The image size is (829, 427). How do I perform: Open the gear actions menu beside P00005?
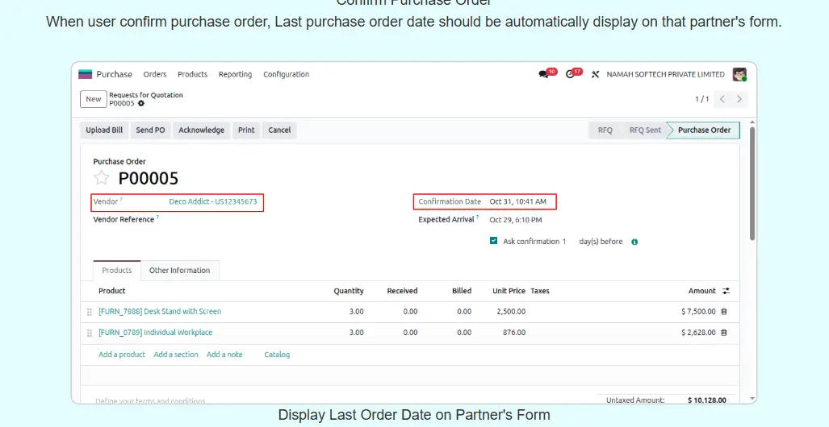coord(141,103)
